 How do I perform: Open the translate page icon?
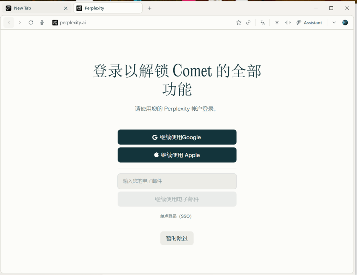(263, 23)
